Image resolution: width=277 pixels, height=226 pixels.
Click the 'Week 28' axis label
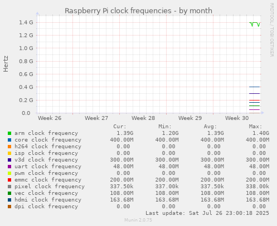(143, 118)
